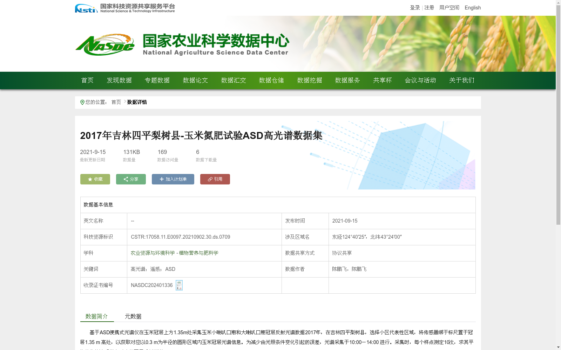Click the CSTR:17058.11.E0097.20210902.30.ds.0709 identifier
This screenshot has height=350, width=561.
(x=181, y=237)
